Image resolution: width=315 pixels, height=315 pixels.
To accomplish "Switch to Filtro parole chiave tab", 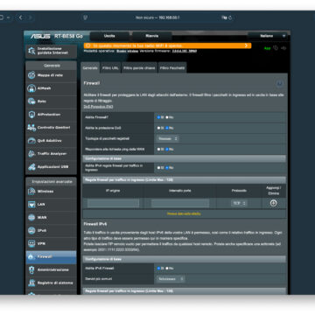I will [x=139, y=67].
